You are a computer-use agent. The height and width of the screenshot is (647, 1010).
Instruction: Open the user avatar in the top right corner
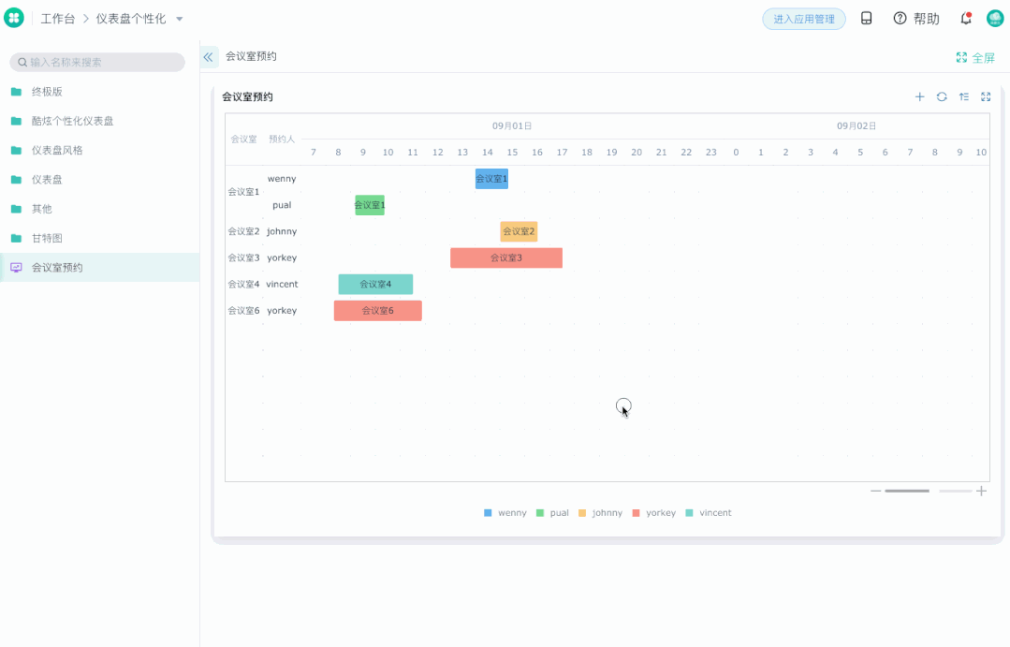pos(995,18)
